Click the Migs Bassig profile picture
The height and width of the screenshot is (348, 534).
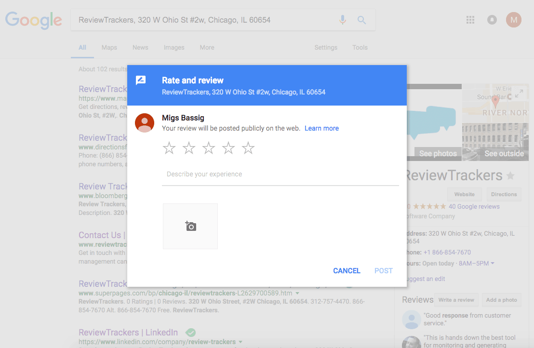145,123
